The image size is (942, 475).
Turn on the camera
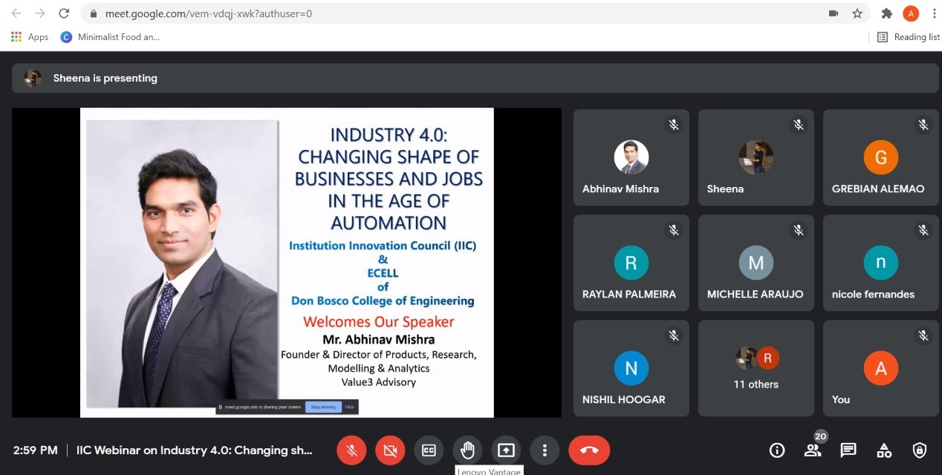pos(390,450)
